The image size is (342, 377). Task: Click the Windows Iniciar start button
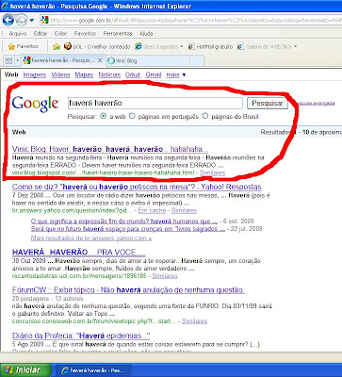tap(25, 370)
